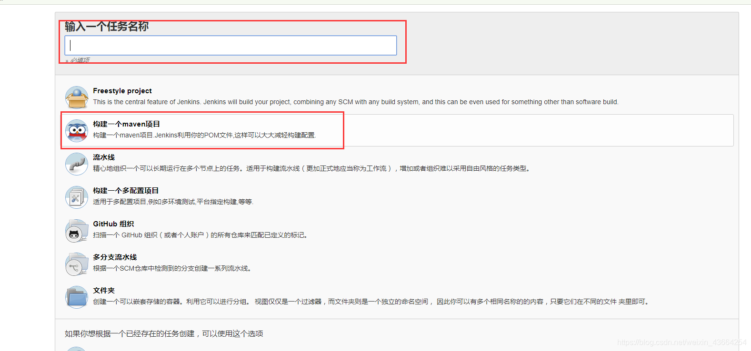Choose the 构建一个多配置项目 title

pyautogui.click(x=126, y=191)
